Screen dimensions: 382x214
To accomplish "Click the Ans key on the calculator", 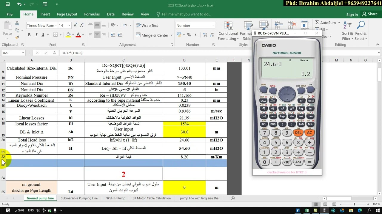I will point(298,162).
